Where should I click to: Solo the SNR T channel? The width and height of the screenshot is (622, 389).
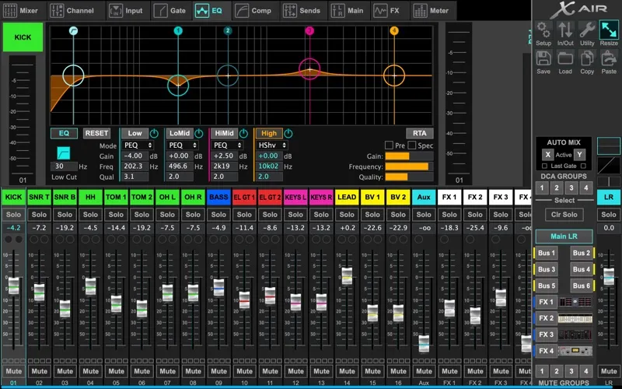39,215
